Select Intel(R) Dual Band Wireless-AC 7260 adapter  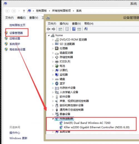(87, 123)
